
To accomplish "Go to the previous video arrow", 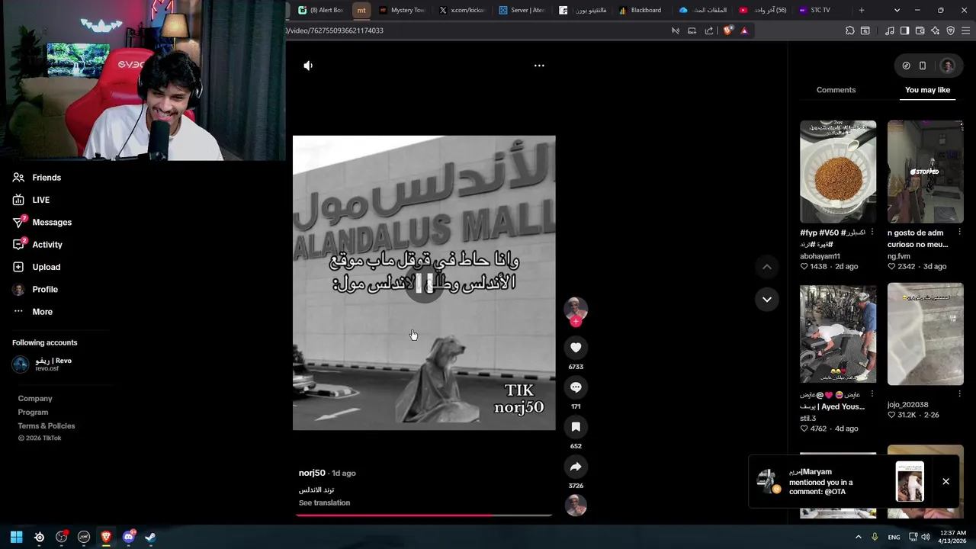I will pyautogui.click(x=767, y=267).
